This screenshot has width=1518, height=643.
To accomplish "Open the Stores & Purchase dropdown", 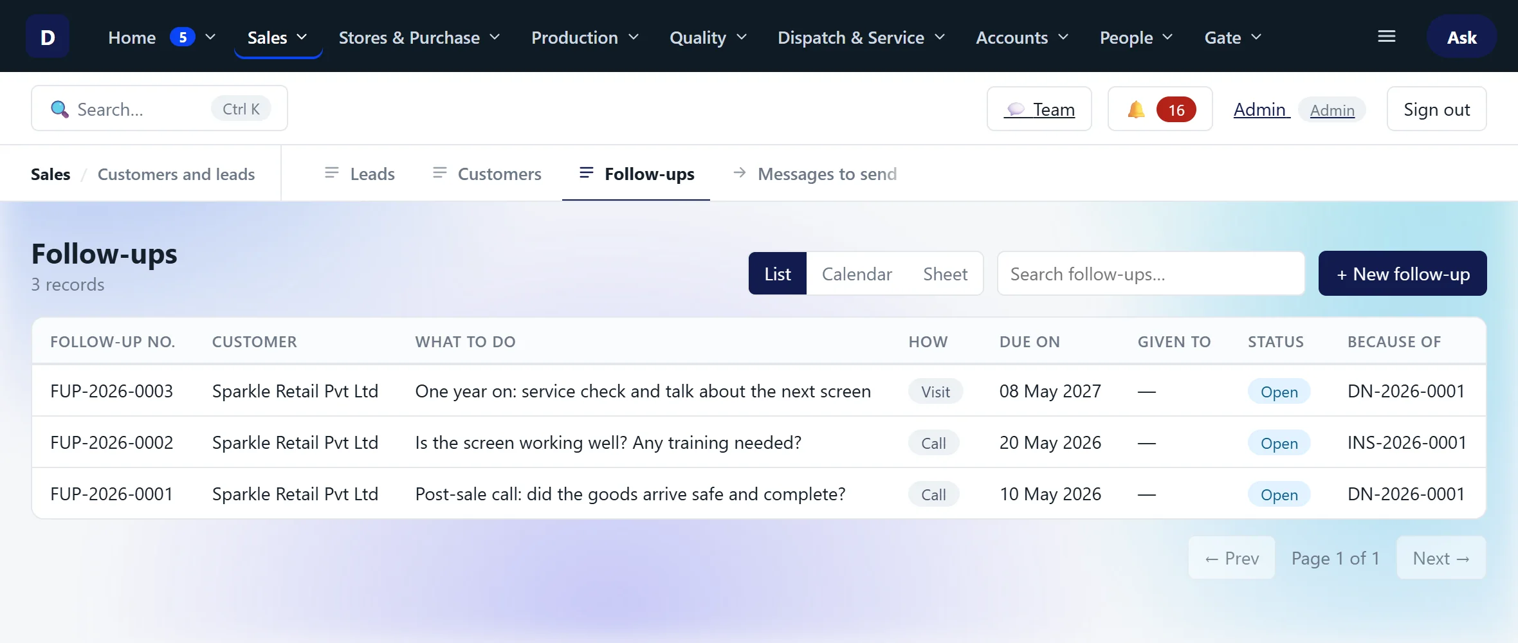I will coord(419,37).
